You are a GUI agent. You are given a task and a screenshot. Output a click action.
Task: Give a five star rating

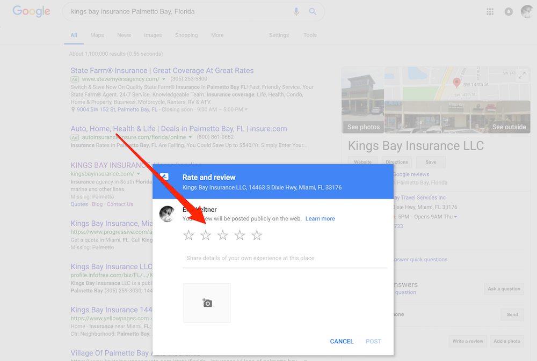pyautogui.click(x=257, y=235)
